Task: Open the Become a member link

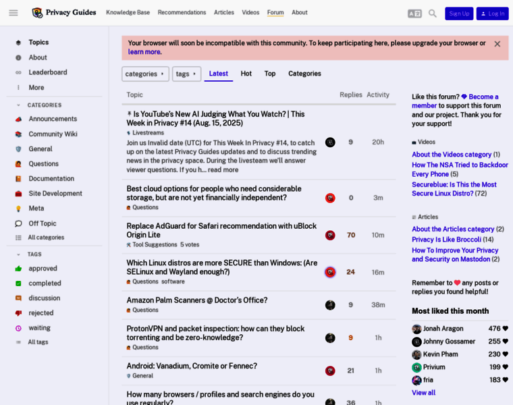Action: tap(455, 101)
